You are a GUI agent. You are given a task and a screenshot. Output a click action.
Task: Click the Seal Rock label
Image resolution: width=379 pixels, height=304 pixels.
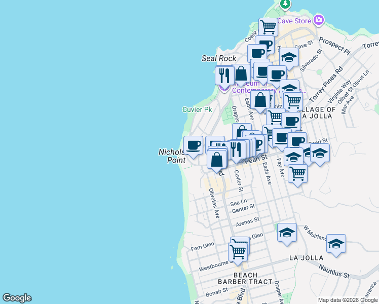tap(219, 58)
